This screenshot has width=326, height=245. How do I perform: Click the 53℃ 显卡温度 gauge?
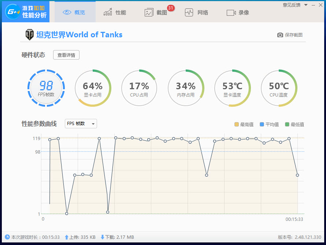232,88
